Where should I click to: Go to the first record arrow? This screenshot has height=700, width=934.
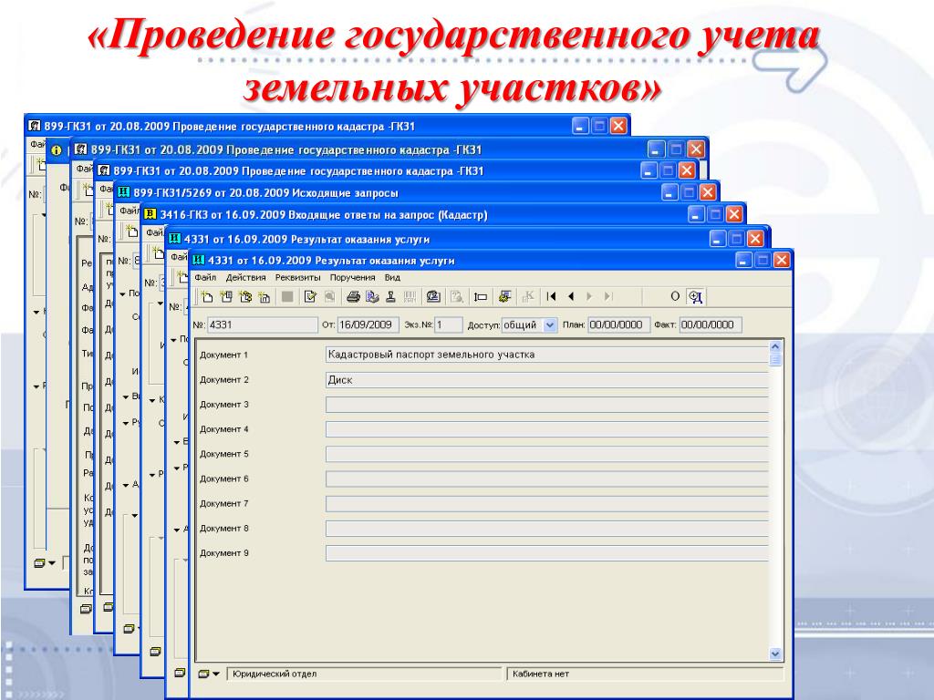[552, 296]
